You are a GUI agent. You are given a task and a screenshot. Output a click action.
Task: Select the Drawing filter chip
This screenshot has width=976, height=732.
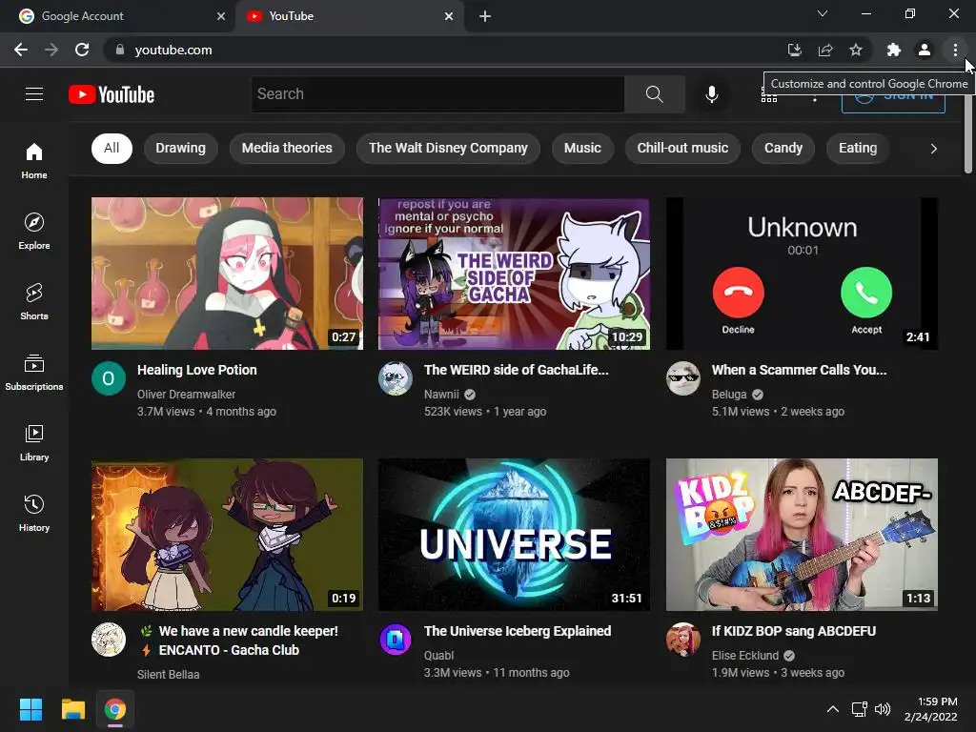click(x=180, y=148)
